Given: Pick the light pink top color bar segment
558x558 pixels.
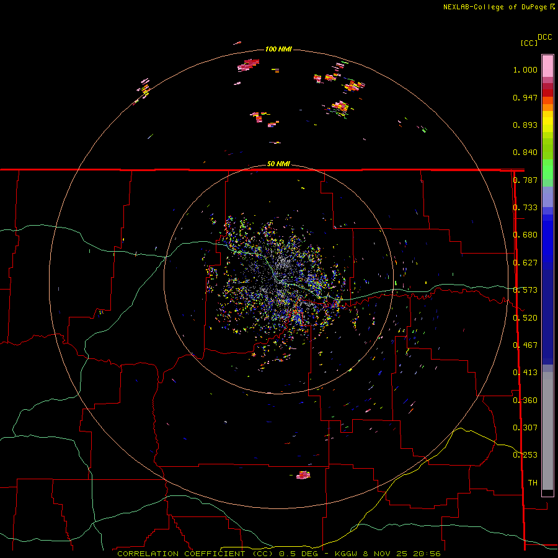Looking at the screenshot, I should (x=547, y=66).
